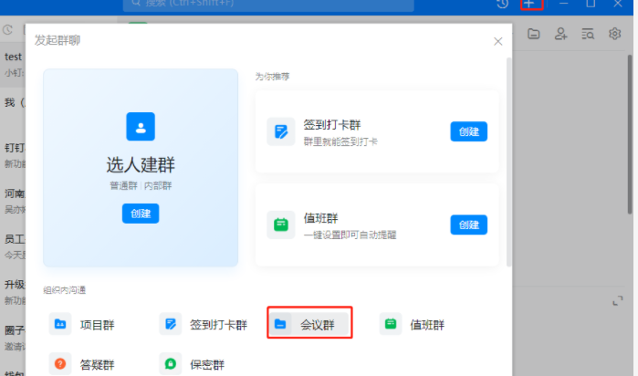This screenshot has height=376, width=638.
Task: Select 签到打卡群 under 组织内沟通
Action: [x=204, y=324]
